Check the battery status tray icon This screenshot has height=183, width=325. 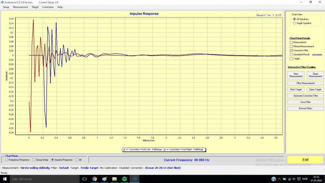pyautogui.click(x=284, y=179)
